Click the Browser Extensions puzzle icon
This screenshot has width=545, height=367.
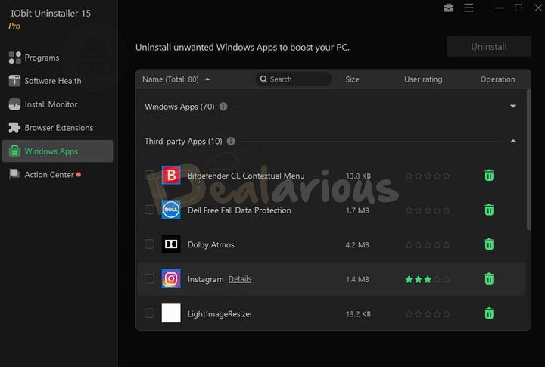(14, 128)
